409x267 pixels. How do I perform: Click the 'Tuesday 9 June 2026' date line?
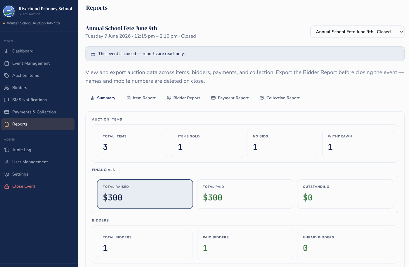point(141,36)
